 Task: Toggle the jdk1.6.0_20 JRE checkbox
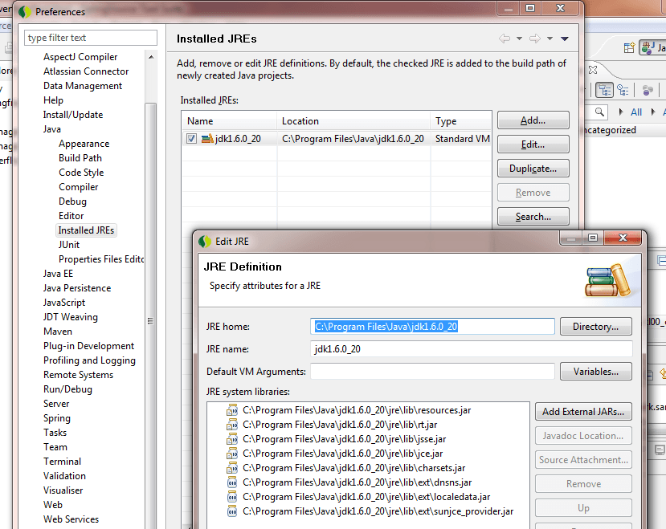(191, 139)
